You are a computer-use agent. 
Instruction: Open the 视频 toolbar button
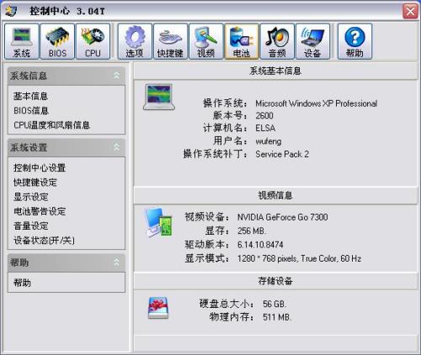(x=206, y=41)
